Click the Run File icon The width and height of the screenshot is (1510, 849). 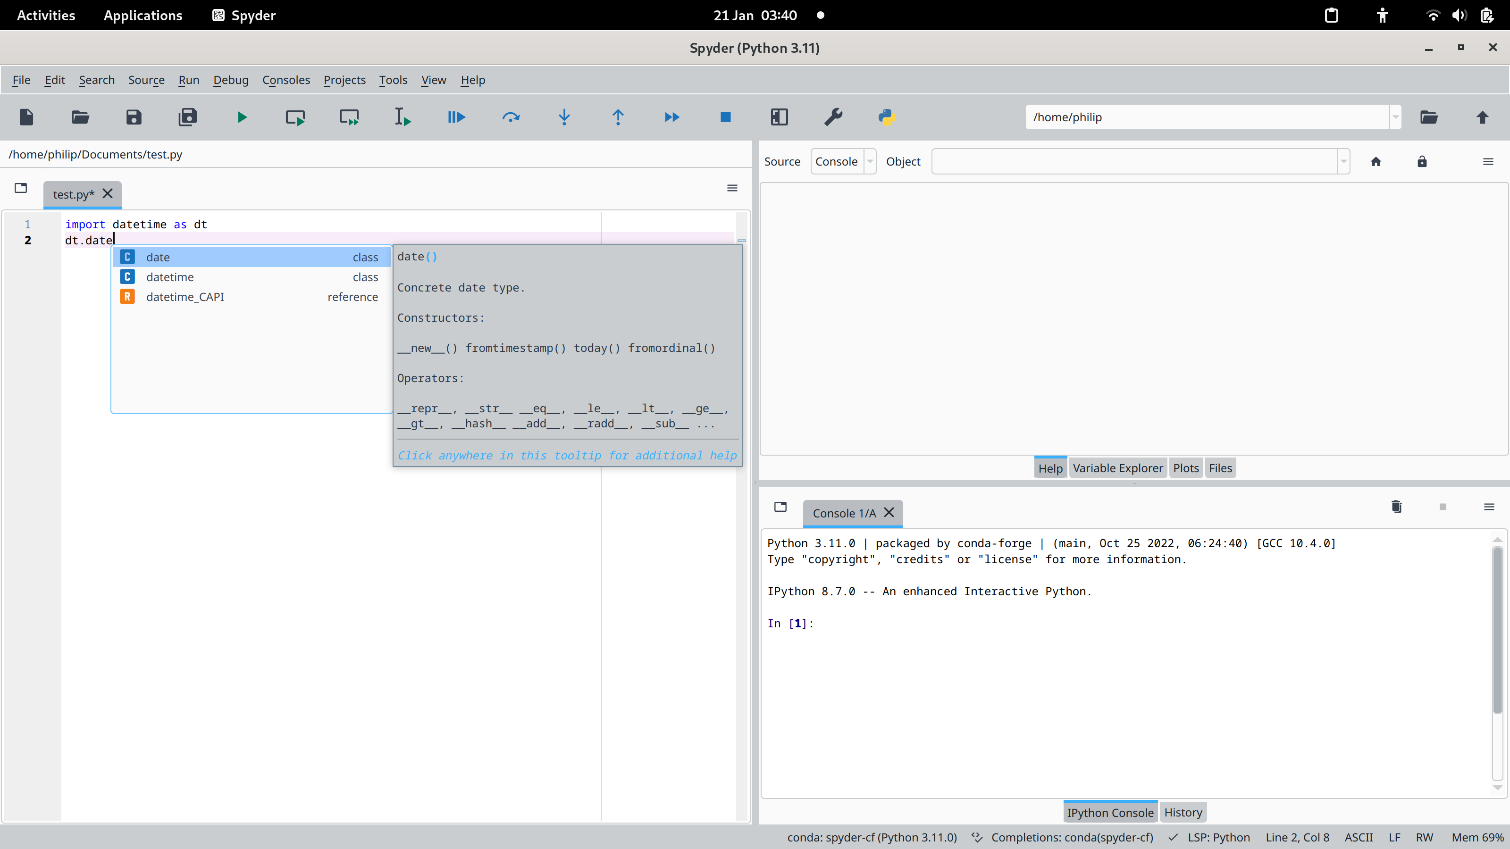pyautogui.click(x=241, y=116)
